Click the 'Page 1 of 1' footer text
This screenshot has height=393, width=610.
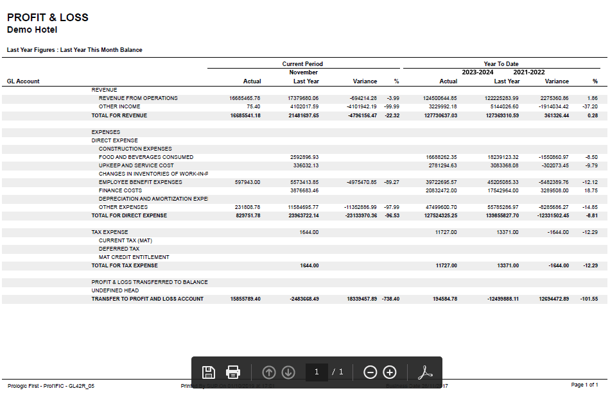584,385
